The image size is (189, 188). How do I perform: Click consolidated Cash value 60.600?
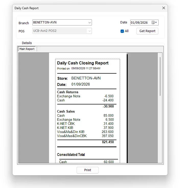(109, 162)
